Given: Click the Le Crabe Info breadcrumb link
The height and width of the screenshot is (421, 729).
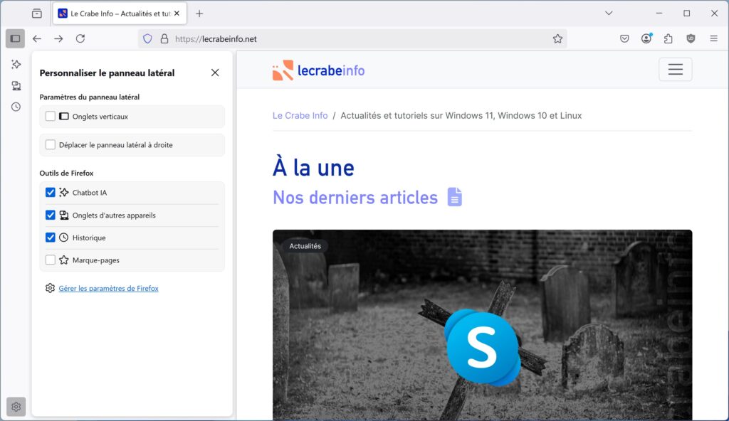Looking at the screenshot, I should pyautogui.click(x=300, y=115).
